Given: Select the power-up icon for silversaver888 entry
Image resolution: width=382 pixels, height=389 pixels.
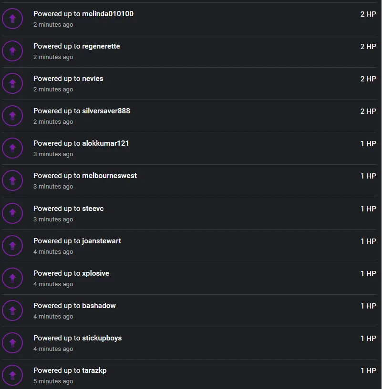Looking at the screenshot, I should tap(12, 116).
